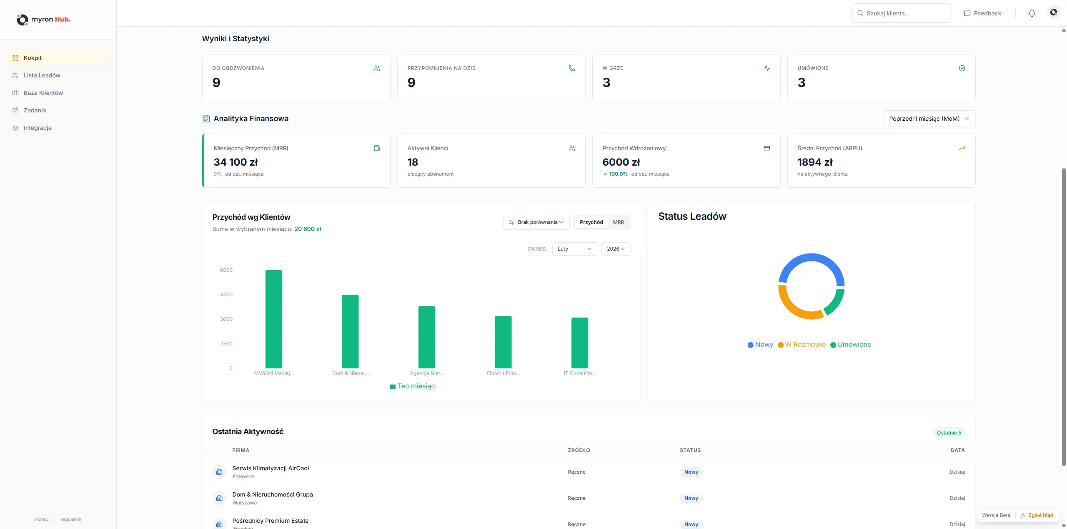The image size is (1067, 529).
Task: Click the phone icon on Przypomnienia card
Action: point(571,68)
